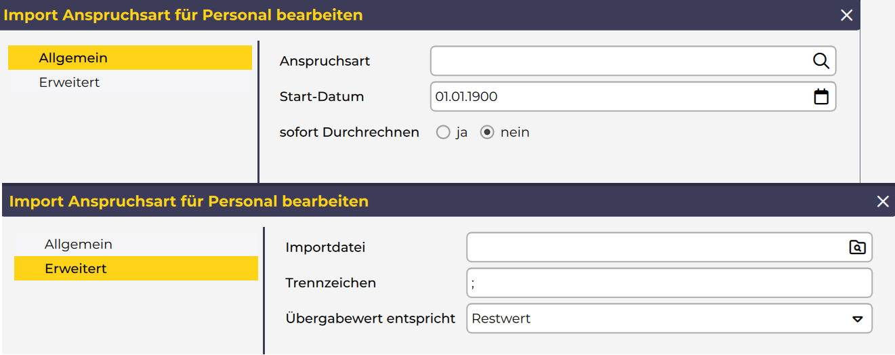
Task: Select 'nein' for sofort Durchrechnen
Action: (x=487, y=133)
